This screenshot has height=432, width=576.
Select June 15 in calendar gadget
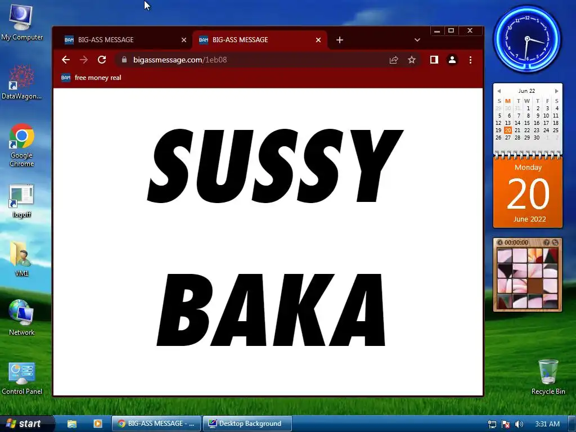pos(526,123)
